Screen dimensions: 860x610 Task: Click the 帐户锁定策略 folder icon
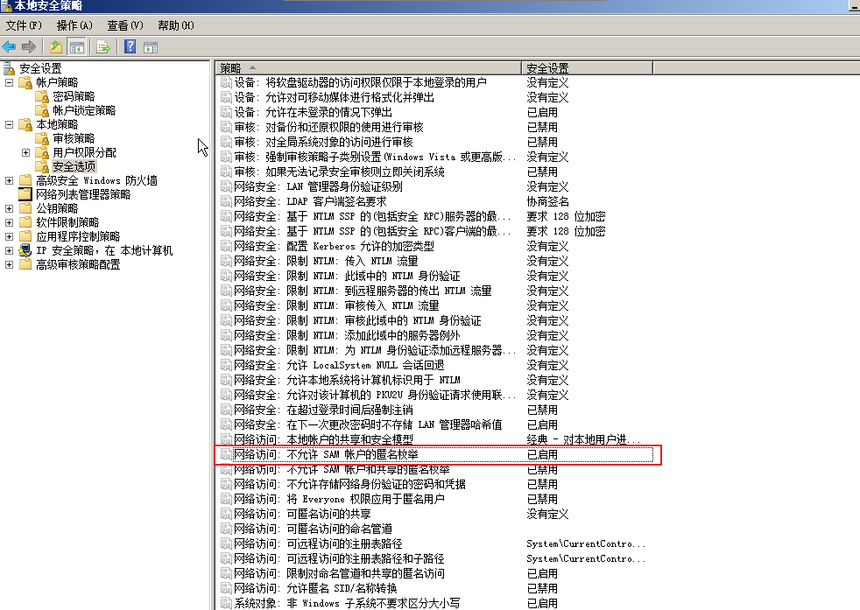(42, 110)
